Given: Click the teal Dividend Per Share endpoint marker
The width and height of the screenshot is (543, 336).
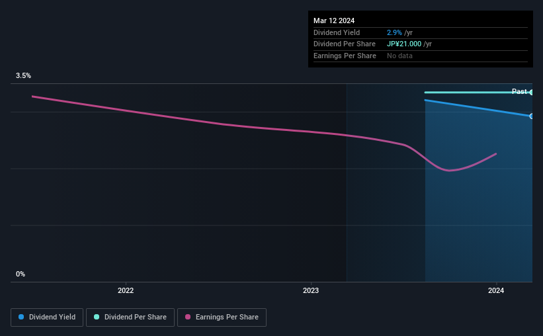Looking at the screenshot, I should [532, 92].
